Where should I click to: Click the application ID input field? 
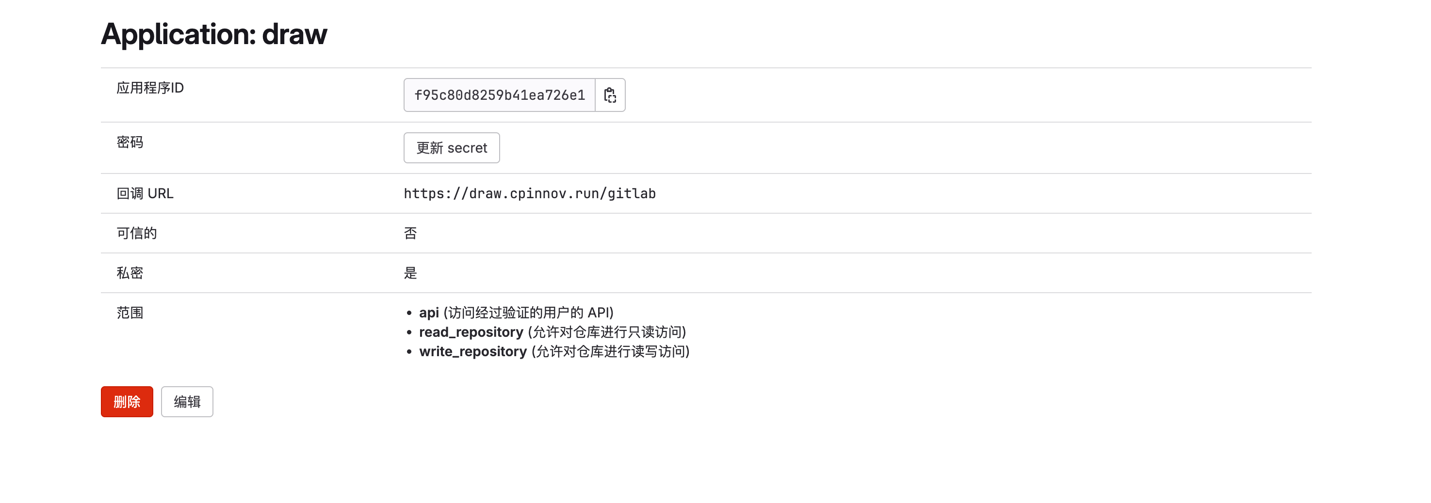point(500,95)
